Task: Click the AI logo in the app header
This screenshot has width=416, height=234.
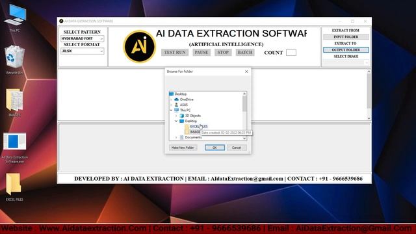Action: pos(140,47)
